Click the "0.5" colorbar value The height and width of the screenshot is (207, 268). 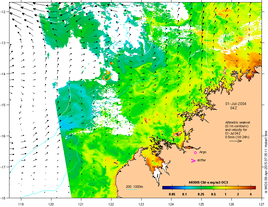(213, 194)
